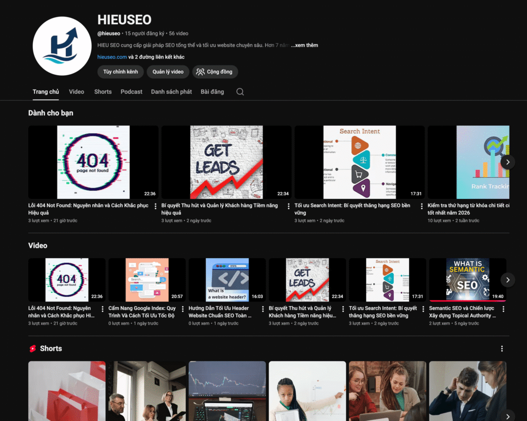Image resolution: width=527 pixels, height=421 pixels.
Task: Click '15 người đăng ký' subscriber count
Action: tap(145, 33)
